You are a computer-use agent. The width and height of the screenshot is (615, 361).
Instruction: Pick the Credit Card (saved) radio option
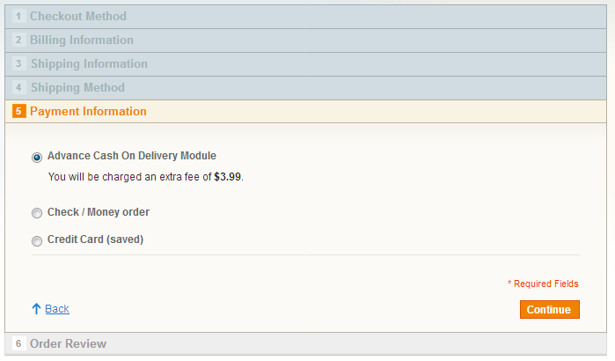[37, 240]
